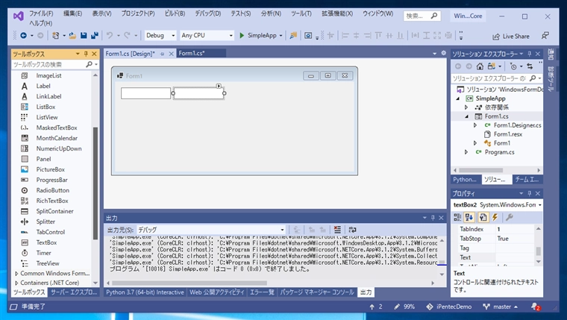Open the ファイル(F) menu
The image size is (567, 320).
41,13
